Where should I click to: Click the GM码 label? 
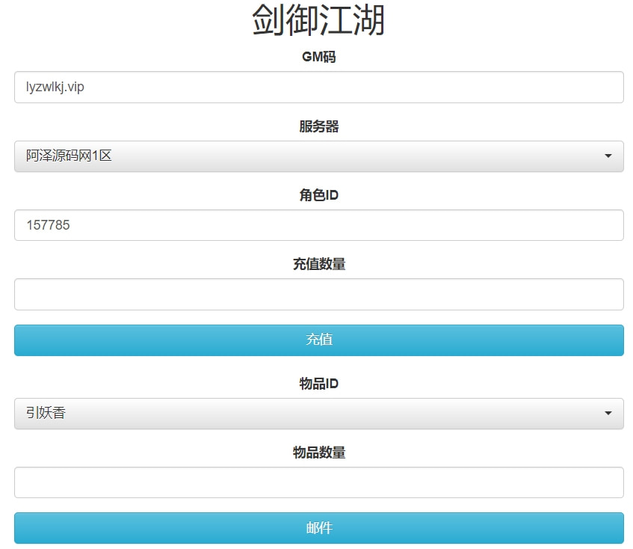point(318,57)
